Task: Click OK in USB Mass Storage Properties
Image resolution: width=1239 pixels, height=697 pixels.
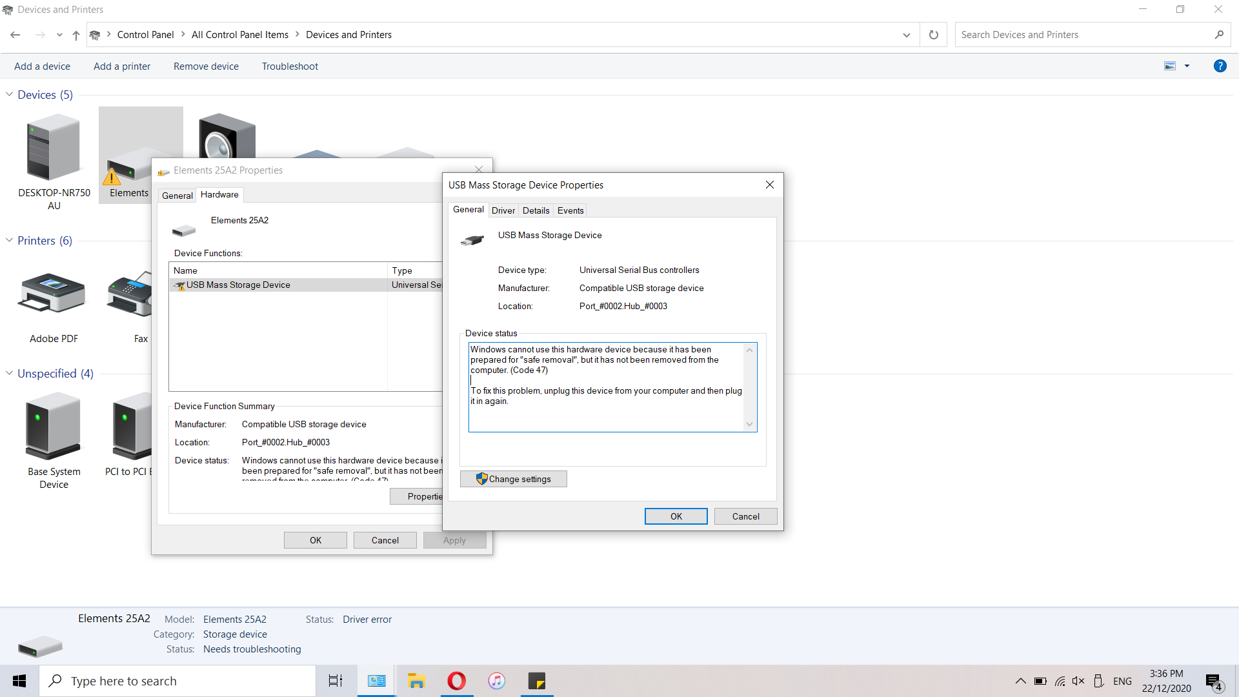Action: pyautogui.click(x=676, y=516)
